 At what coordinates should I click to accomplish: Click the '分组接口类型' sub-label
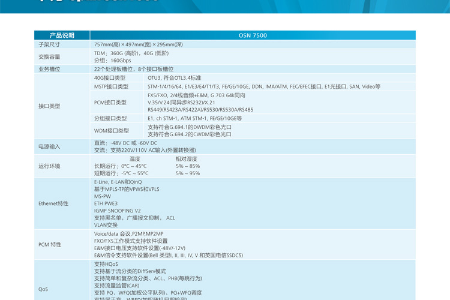pyautogui.click(x=110, y=118)
